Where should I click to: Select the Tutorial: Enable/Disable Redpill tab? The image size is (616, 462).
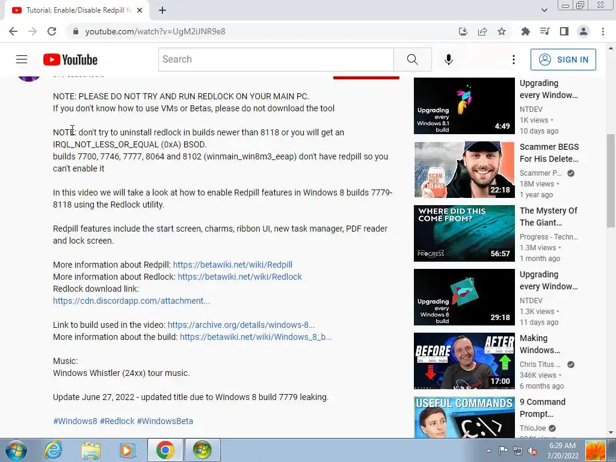click(x=76, y=10)
